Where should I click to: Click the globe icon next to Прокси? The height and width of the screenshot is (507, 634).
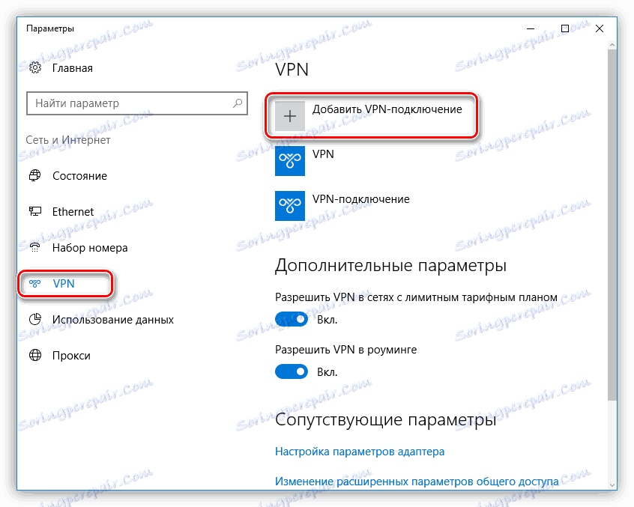(34, 355)
